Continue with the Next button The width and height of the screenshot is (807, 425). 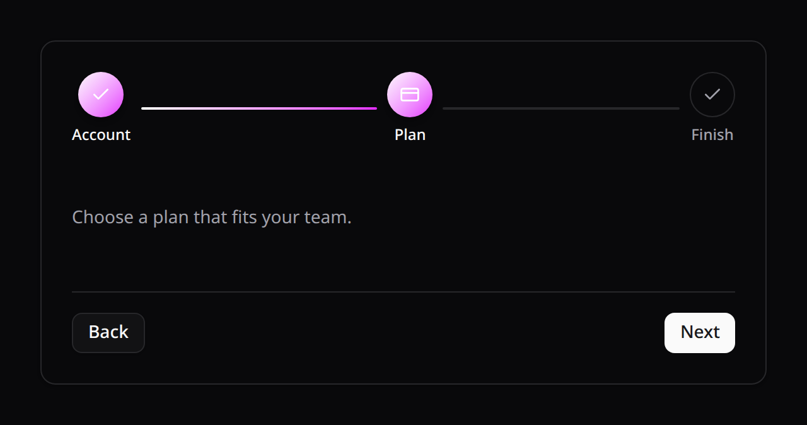click(700, 333)
